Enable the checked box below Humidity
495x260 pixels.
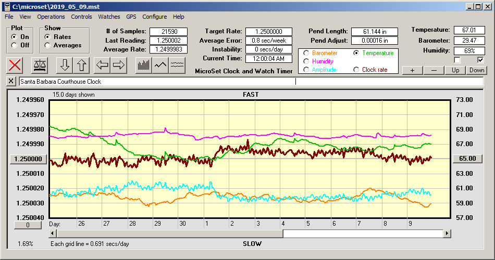coord(480,60)
